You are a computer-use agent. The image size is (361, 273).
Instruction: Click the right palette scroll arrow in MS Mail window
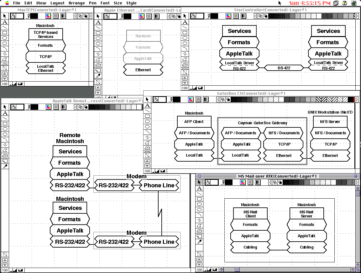[x=357, y=182]
